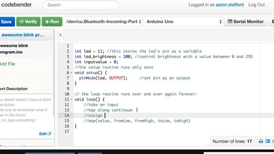Open the Bluetooth-Incoming-Port port dropdown
274x154 pixels.
pos(103,22)
